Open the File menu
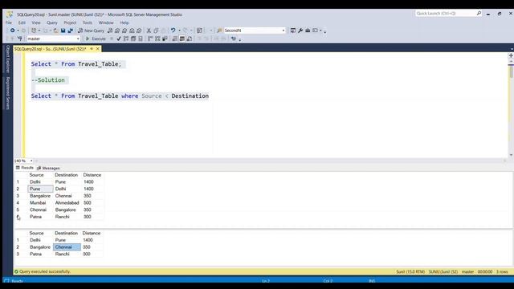The width and height of the screenshot is (514, 289). 9,22
